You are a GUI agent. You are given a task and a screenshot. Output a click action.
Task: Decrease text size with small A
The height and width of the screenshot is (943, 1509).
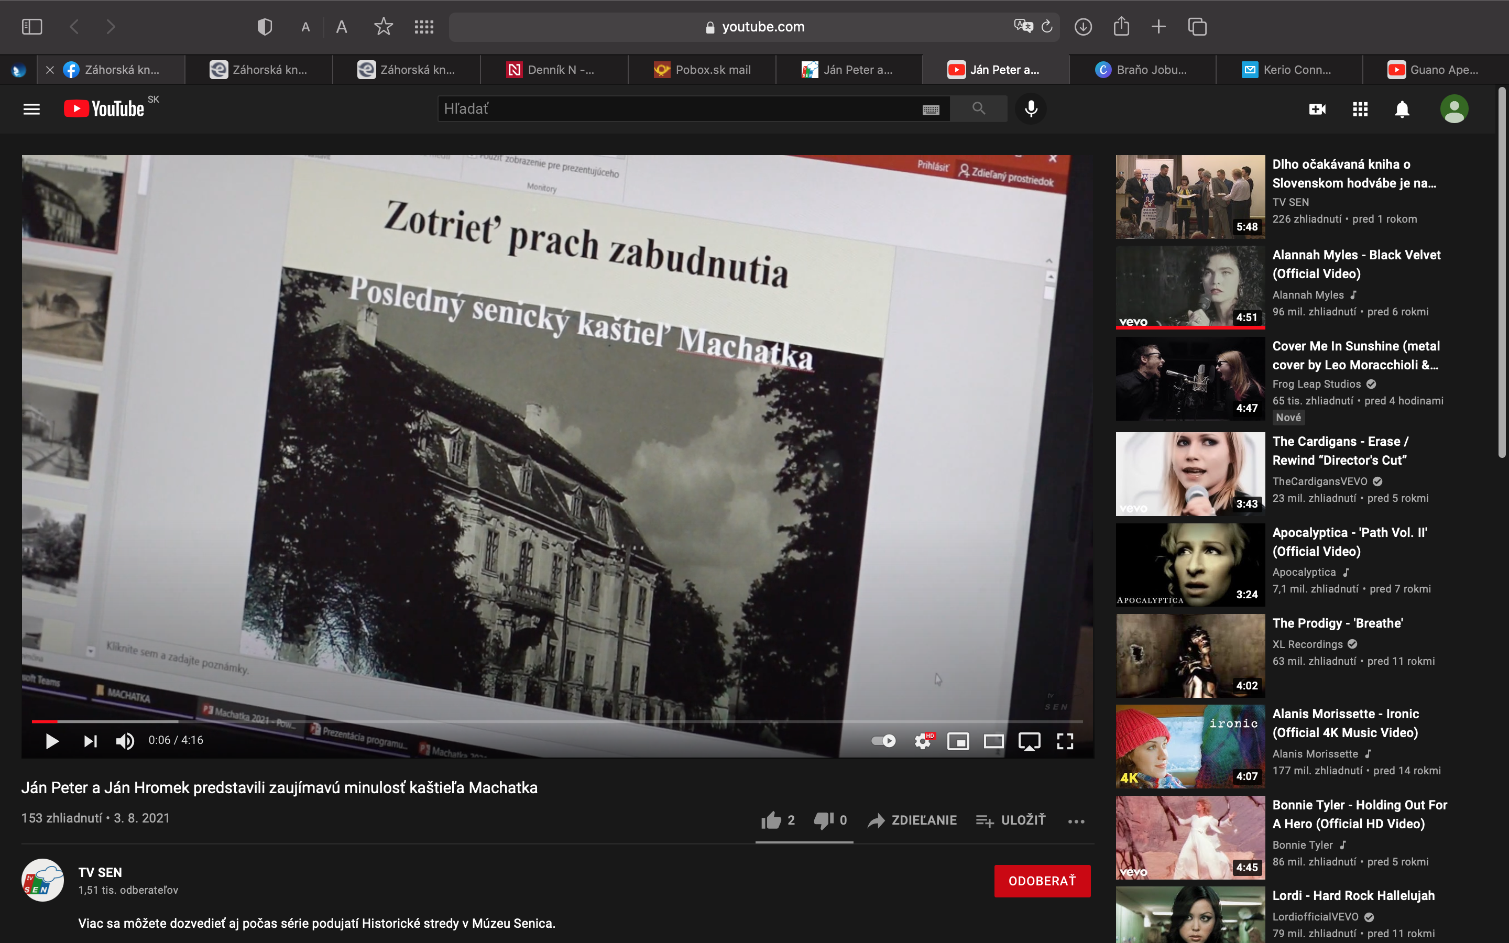(x=305, y=27)
